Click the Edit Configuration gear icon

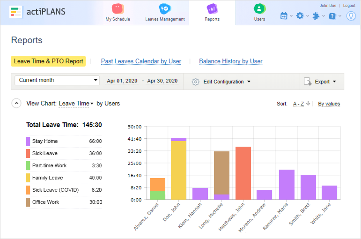[196, 82]
